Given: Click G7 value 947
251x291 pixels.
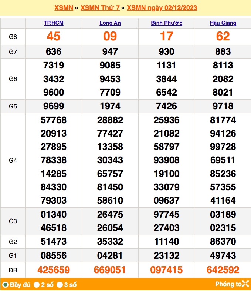Looking at the screenshot, I should 110,51.
